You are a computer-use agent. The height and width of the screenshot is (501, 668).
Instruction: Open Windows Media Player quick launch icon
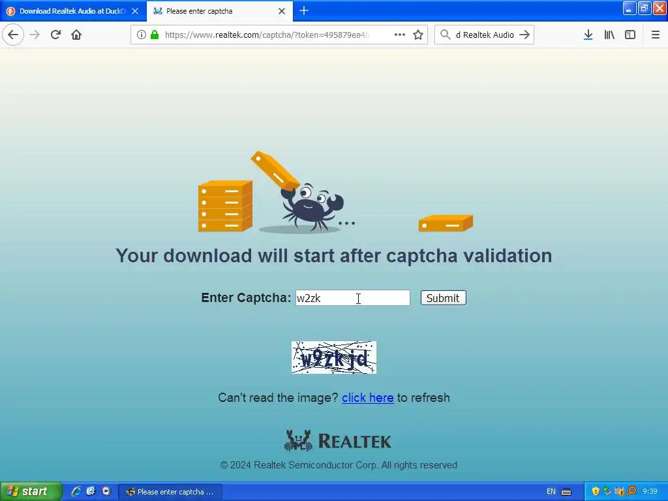click(x=106, y=491)
